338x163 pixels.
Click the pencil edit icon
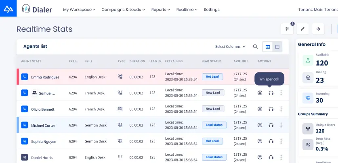pos(302,29)
